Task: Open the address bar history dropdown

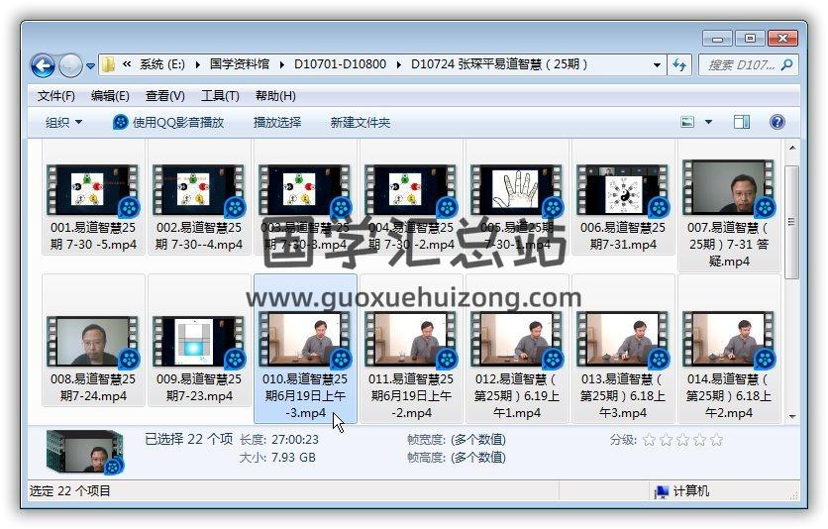Action: coord(657,65)
